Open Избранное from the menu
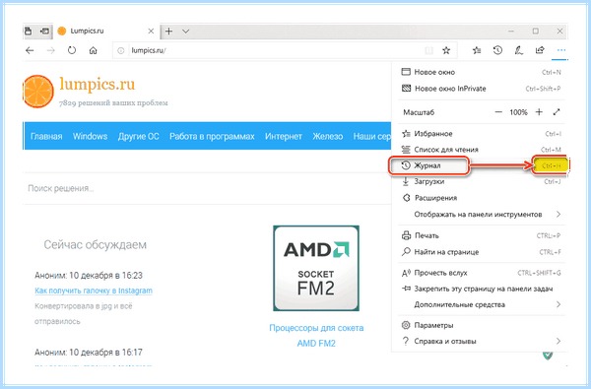Viewport: 591px width, 389px height. [x=481, y=134]
